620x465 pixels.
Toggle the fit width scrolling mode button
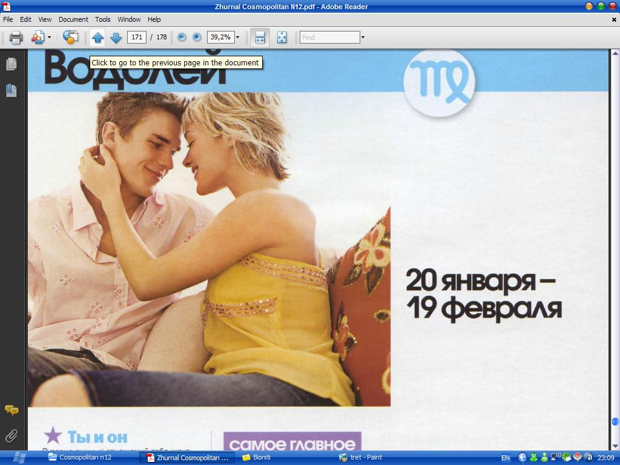(260, 38)
